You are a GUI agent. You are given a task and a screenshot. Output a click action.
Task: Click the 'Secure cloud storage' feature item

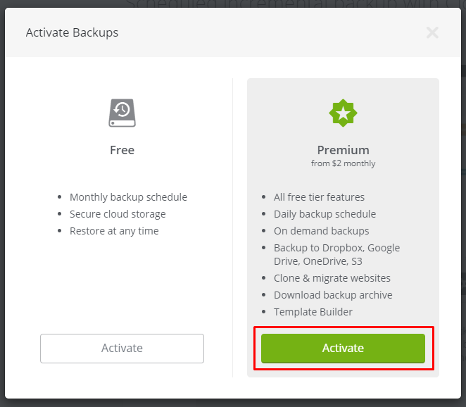[118, 214]
